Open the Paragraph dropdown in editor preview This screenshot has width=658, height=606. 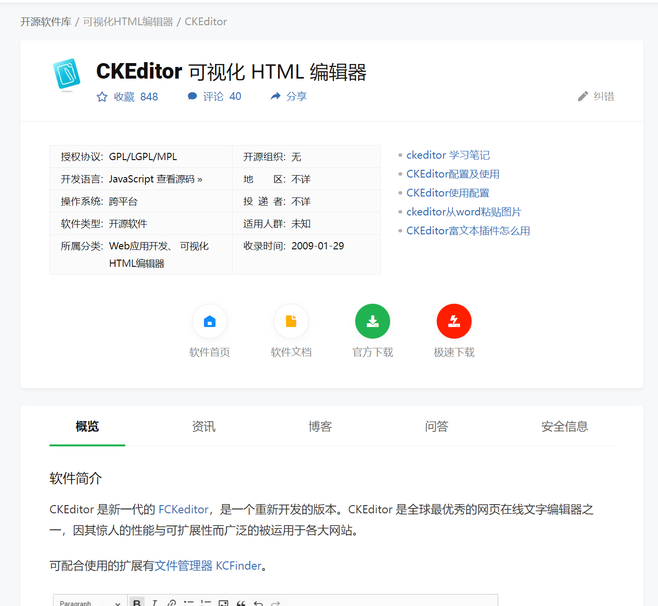tap(90, 602)
